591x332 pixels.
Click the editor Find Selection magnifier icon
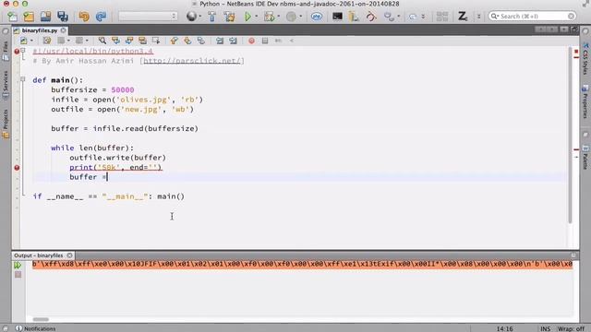pyautogui.click(x=103, y=41)
